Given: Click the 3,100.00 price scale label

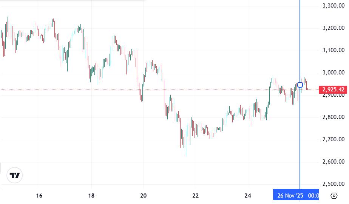Looking at the screenshot, I should click(333, 50).
